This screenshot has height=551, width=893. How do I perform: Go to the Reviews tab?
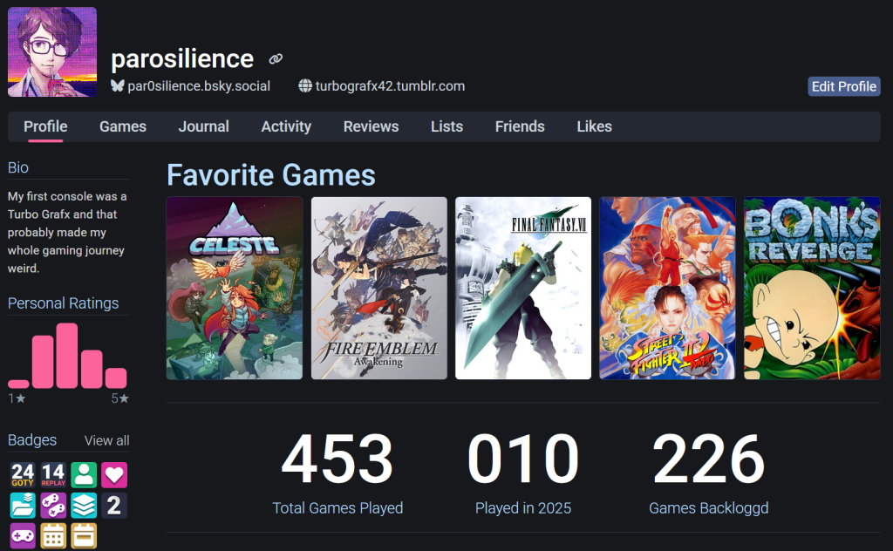click(371, 126)
